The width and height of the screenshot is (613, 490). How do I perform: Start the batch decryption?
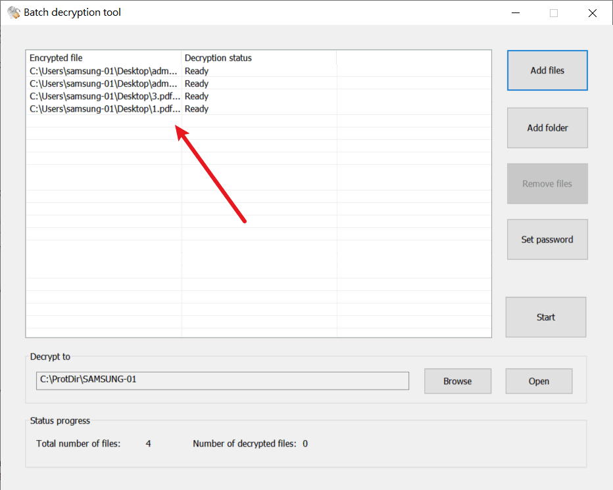pos(545,317)
